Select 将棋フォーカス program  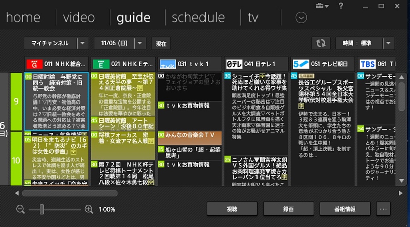tap(123, 145)
